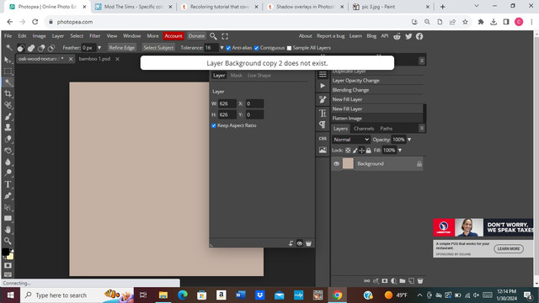Screen dimensions: 539x303
Task: Select the Rectangle Select tool
Action: 8,72
